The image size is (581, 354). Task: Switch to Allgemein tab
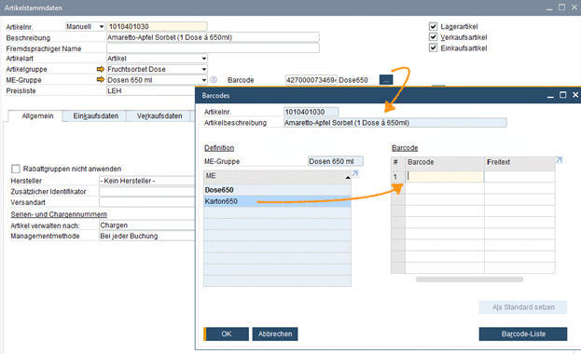tap(37, 116)
